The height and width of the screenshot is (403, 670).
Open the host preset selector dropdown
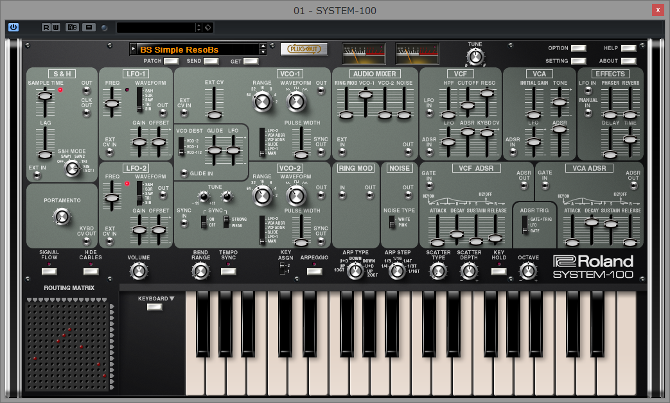click(198, 28)
